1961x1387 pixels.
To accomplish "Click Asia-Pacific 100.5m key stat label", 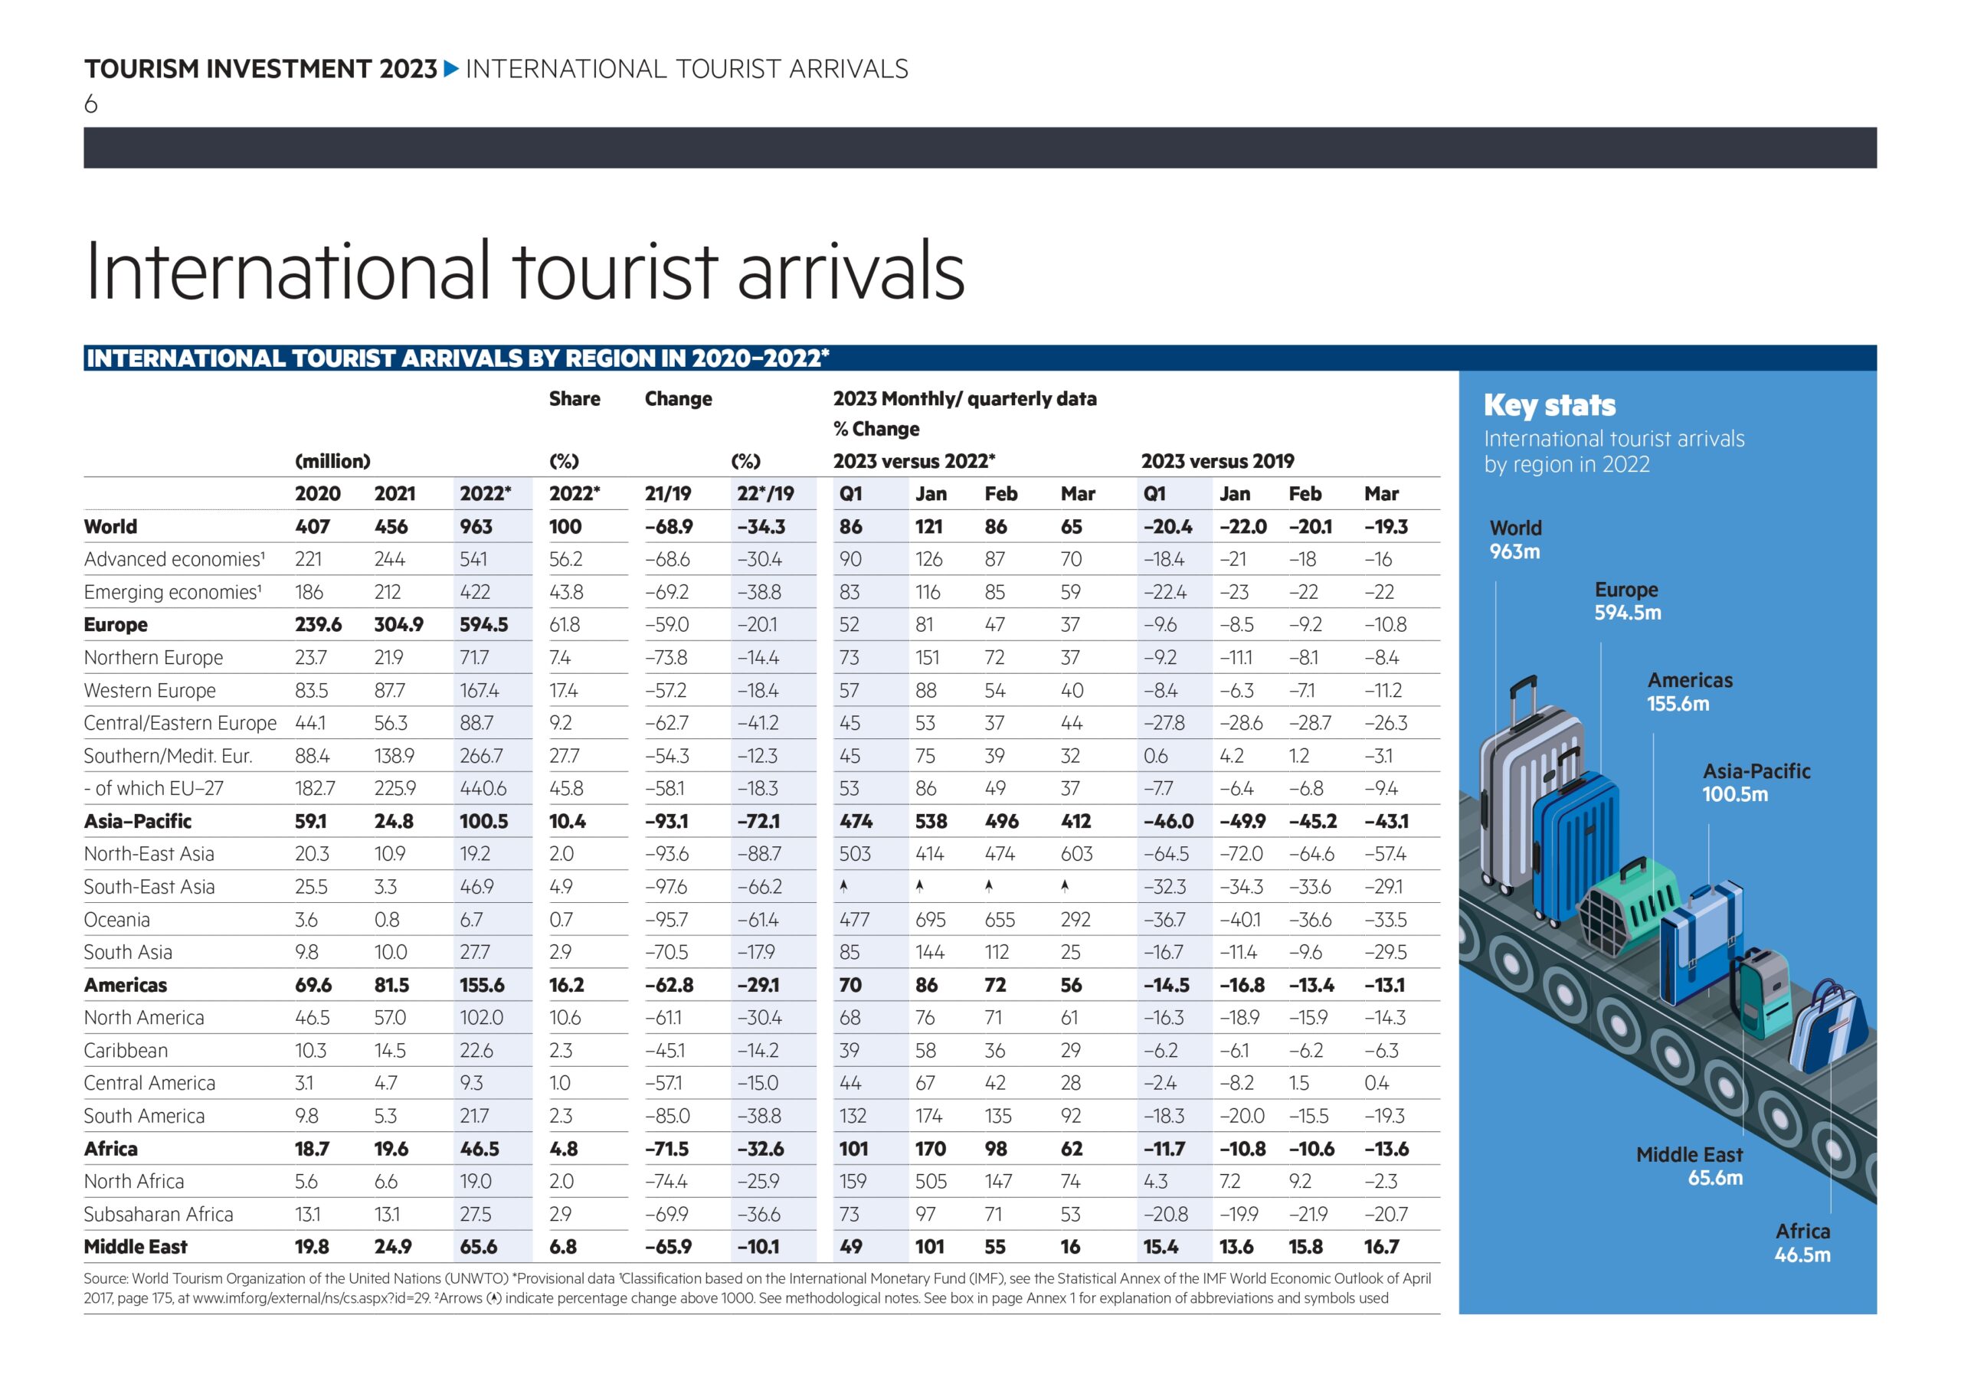I will [x=1756, y=782].
